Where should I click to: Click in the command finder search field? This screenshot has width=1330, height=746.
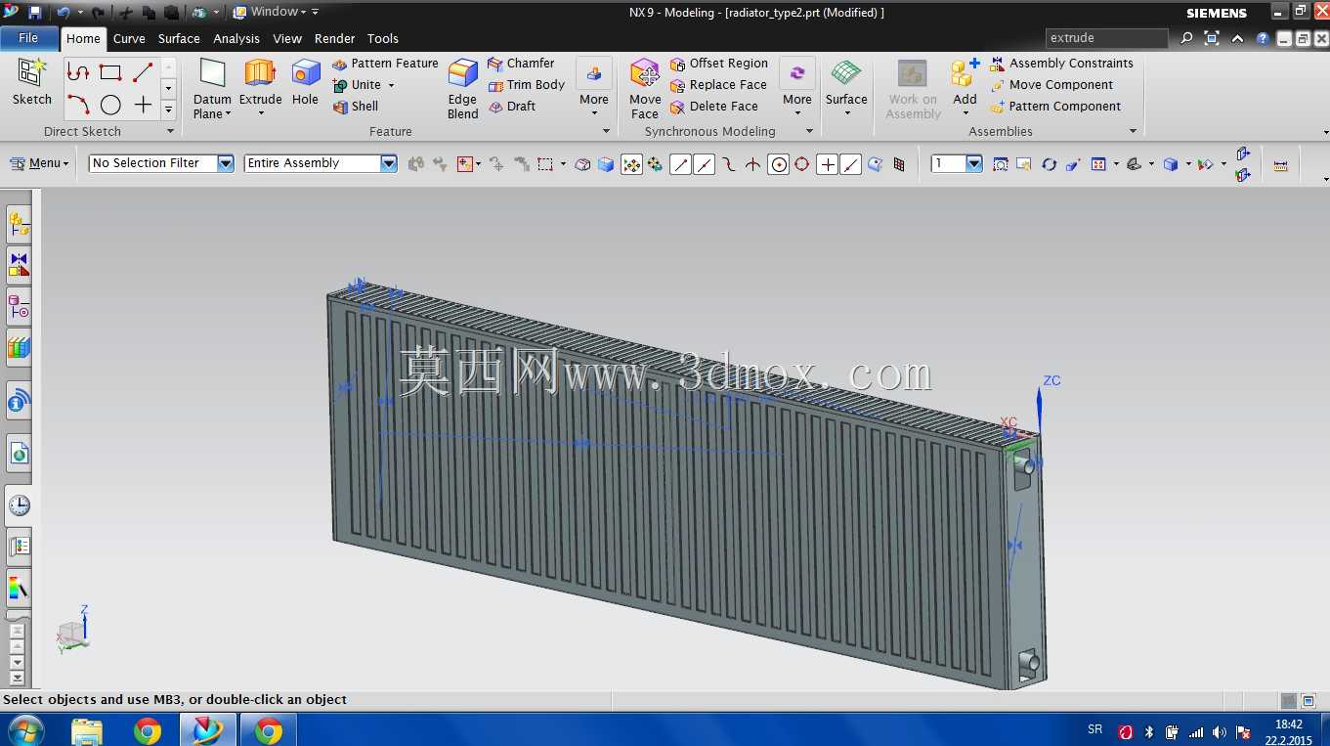click(1107, 38)
